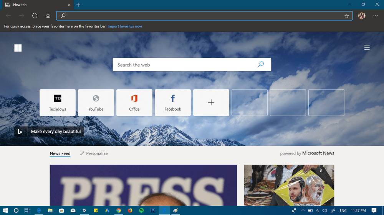384x215 pixels.
Task: Open Cortana circle in taskbar
Action: coord(16,210)
